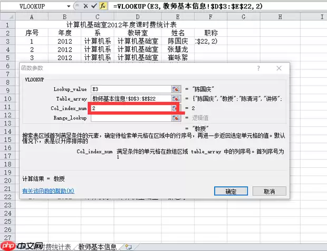Click cell containing 崔咏絮
This screenshot has width=327, height=251.
click(x=178, y=57)
